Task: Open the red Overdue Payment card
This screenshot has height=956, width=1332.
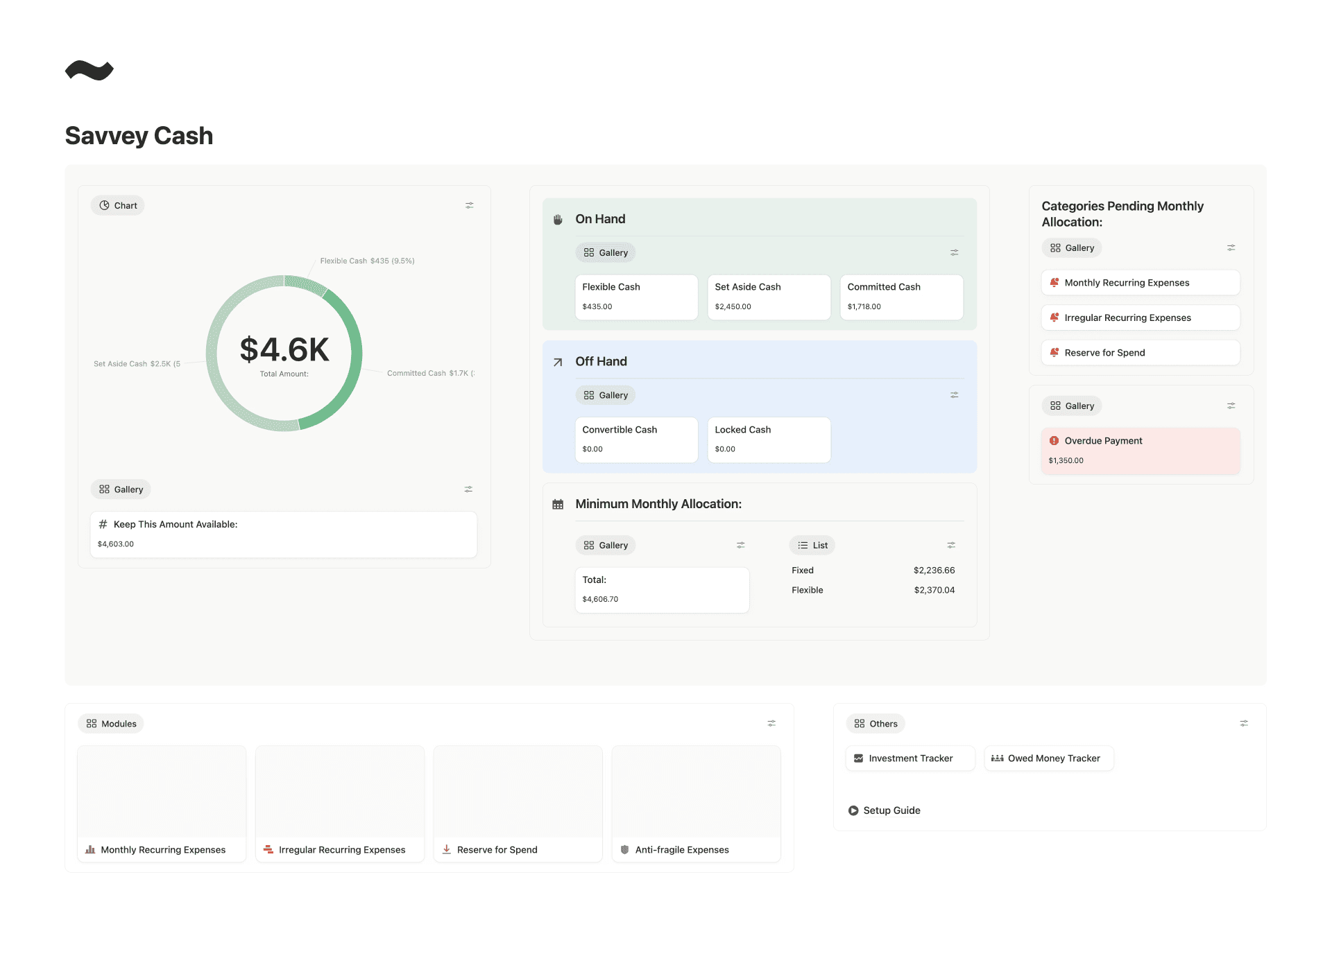Action: (1140, 451)
